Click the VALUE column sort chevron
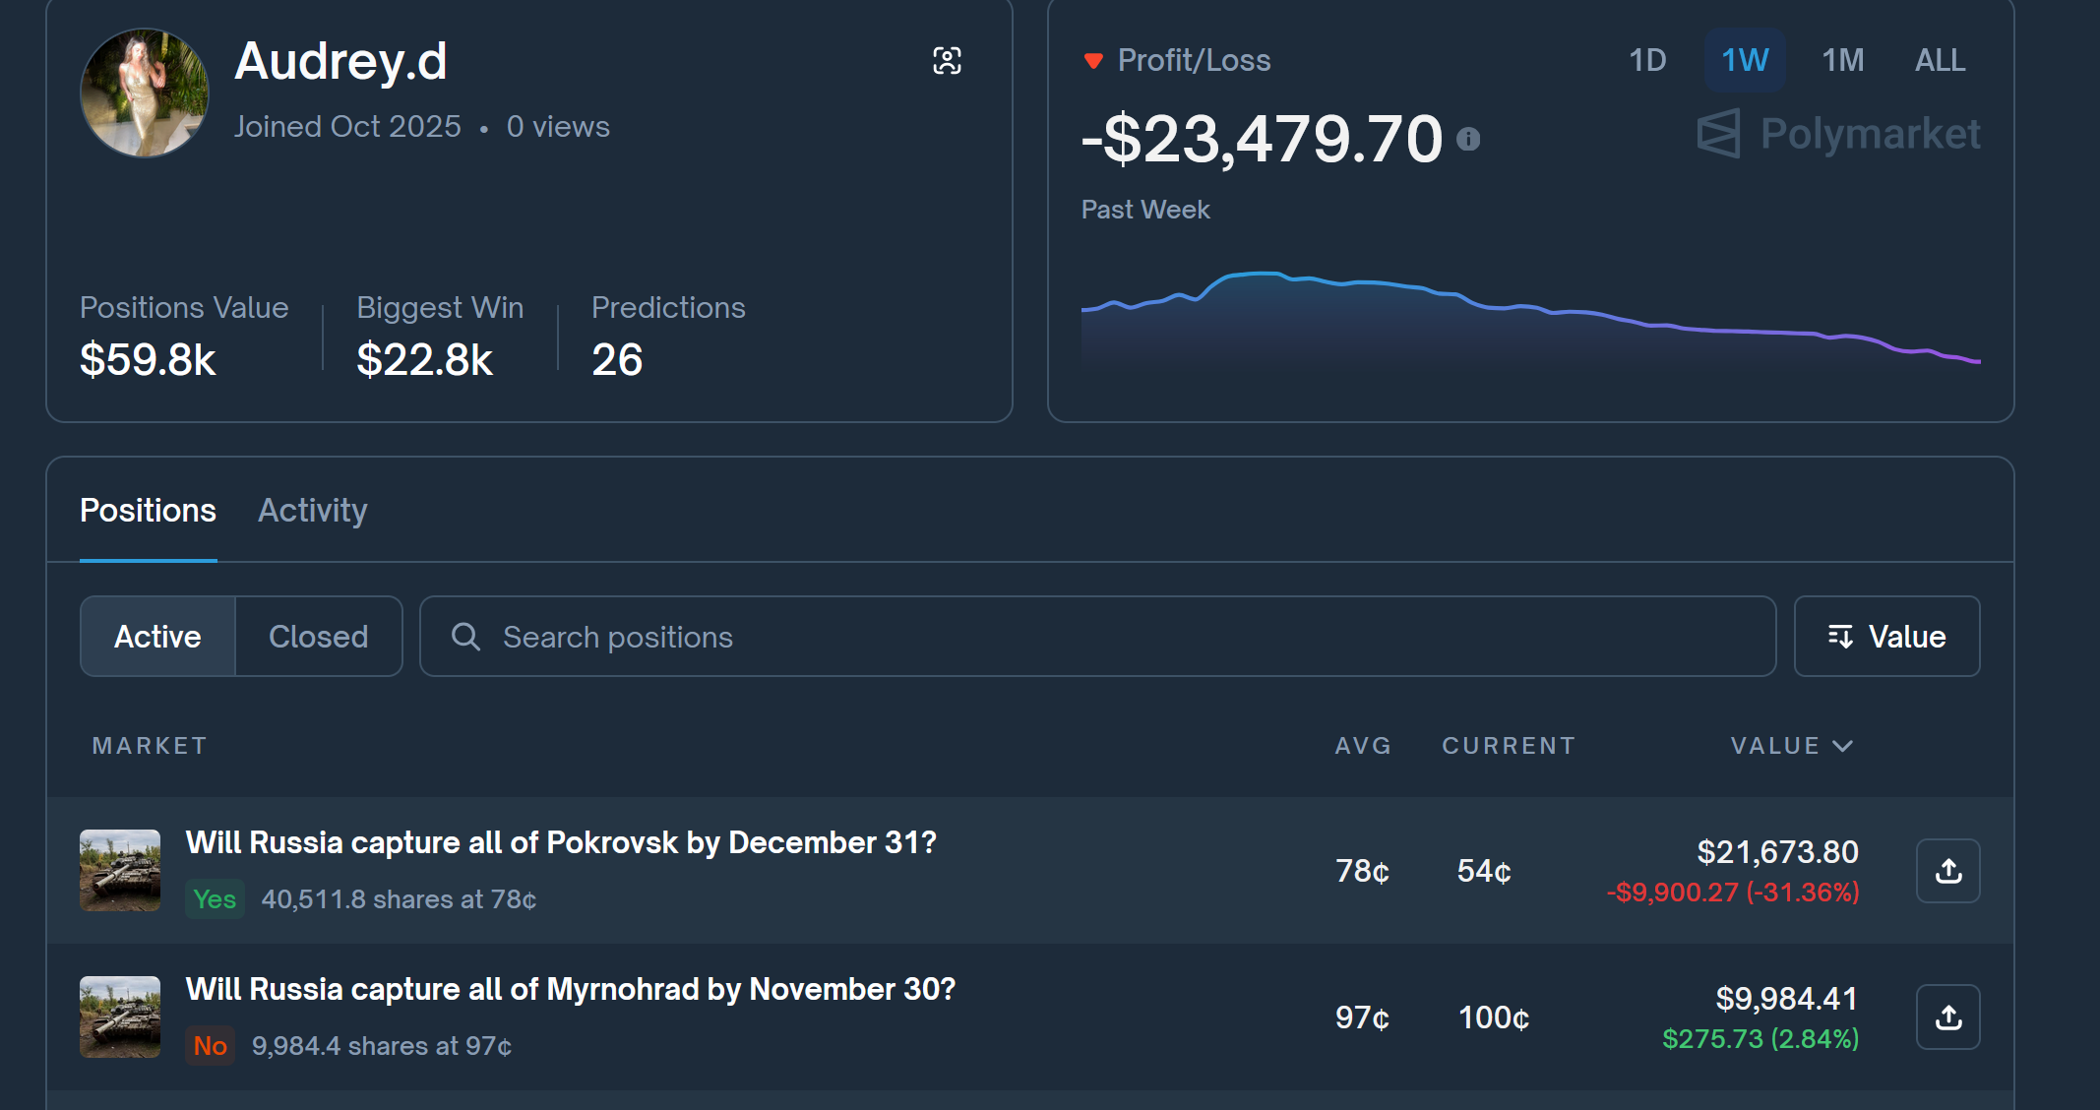Viewport: 2100px width, 1110px height. (1843, 746)
